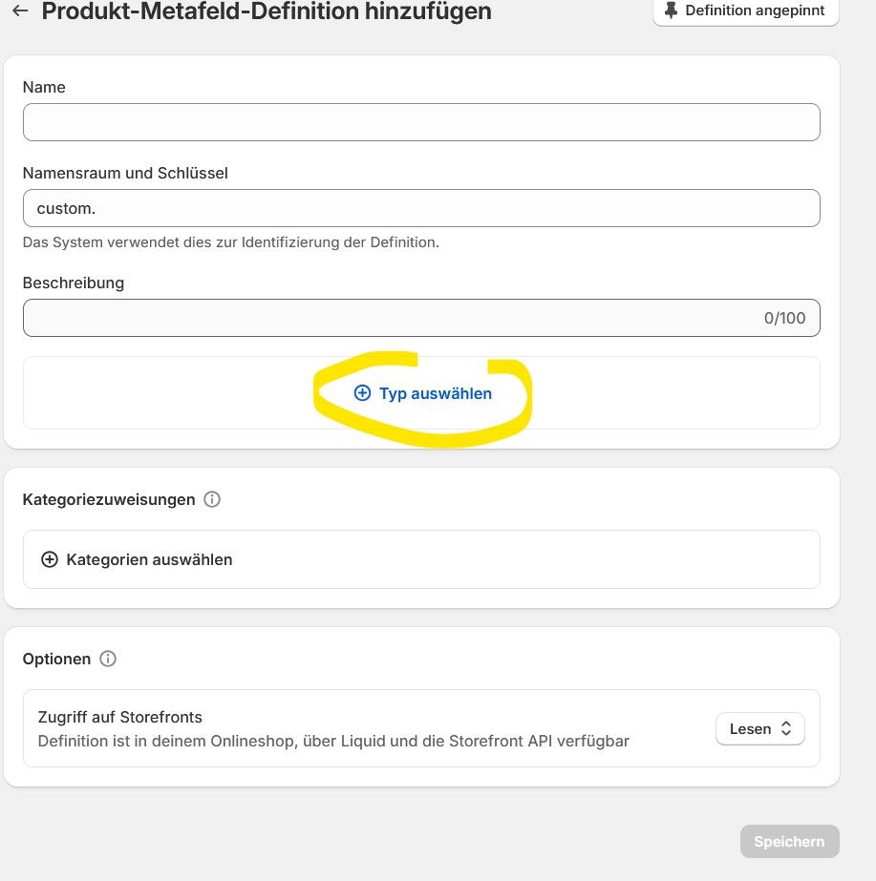Click the Zugriff auf Storefronts option text
Viewport: 876px width, 881px height.
tap(120, 717)
